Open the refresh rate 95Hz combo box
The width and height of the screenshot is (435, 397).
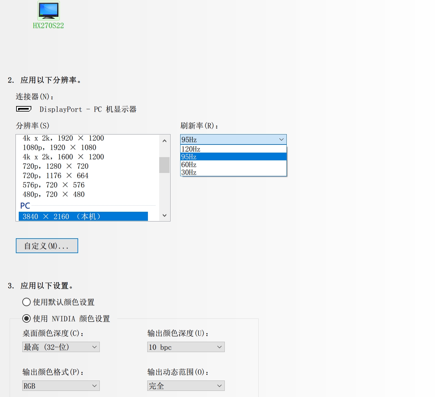pos(233,139)
